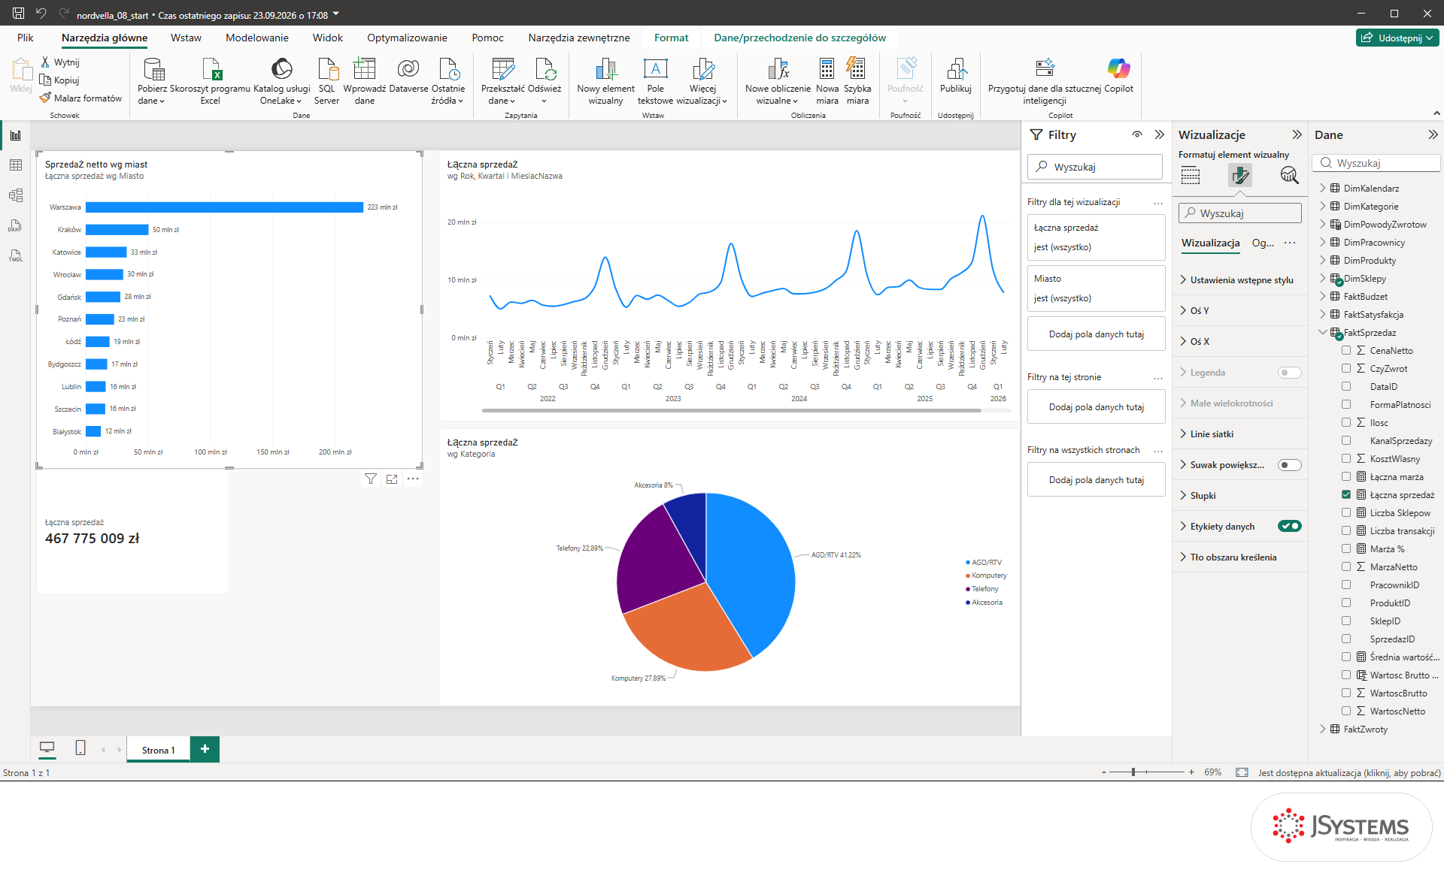Switch to Format ribbon tab
1444x873 pixels.
(671, 38)
